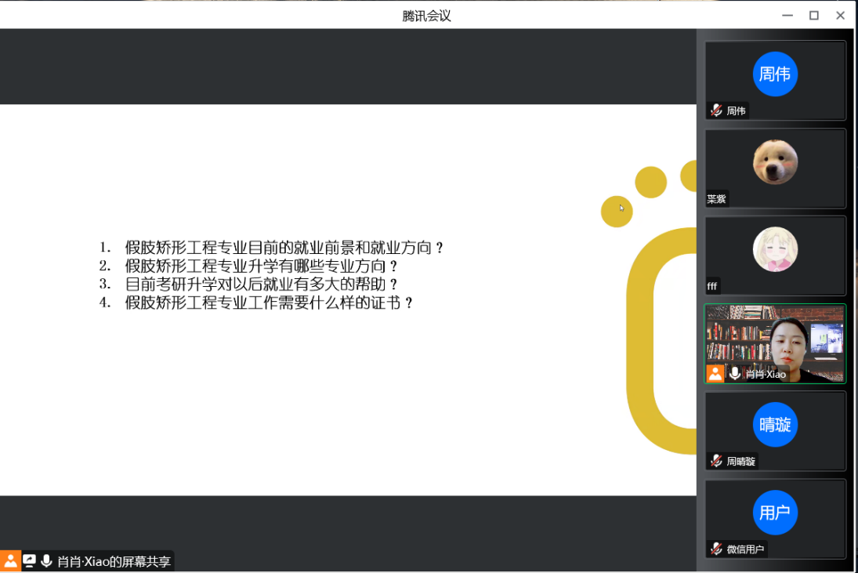Click orange host badge on 肖肖·Xiao's video
Image resolution: width=858 pixels, height=573 pixels.
point(715,374)
